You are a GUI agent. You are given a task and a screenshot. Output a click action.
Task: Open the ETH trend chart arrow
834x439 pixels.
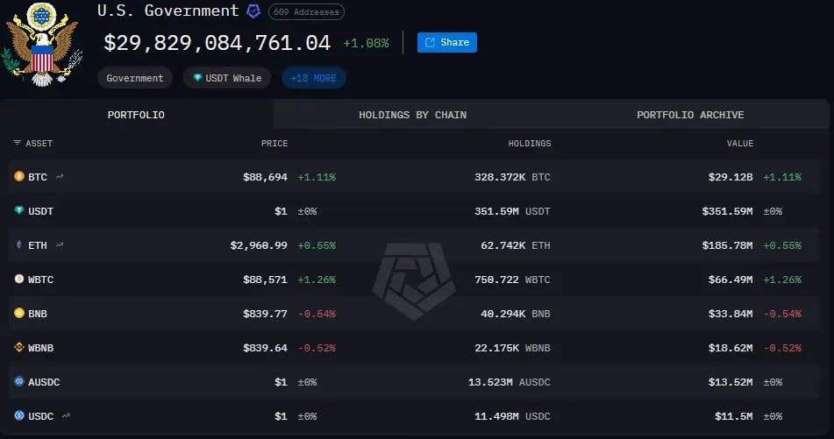60,245
